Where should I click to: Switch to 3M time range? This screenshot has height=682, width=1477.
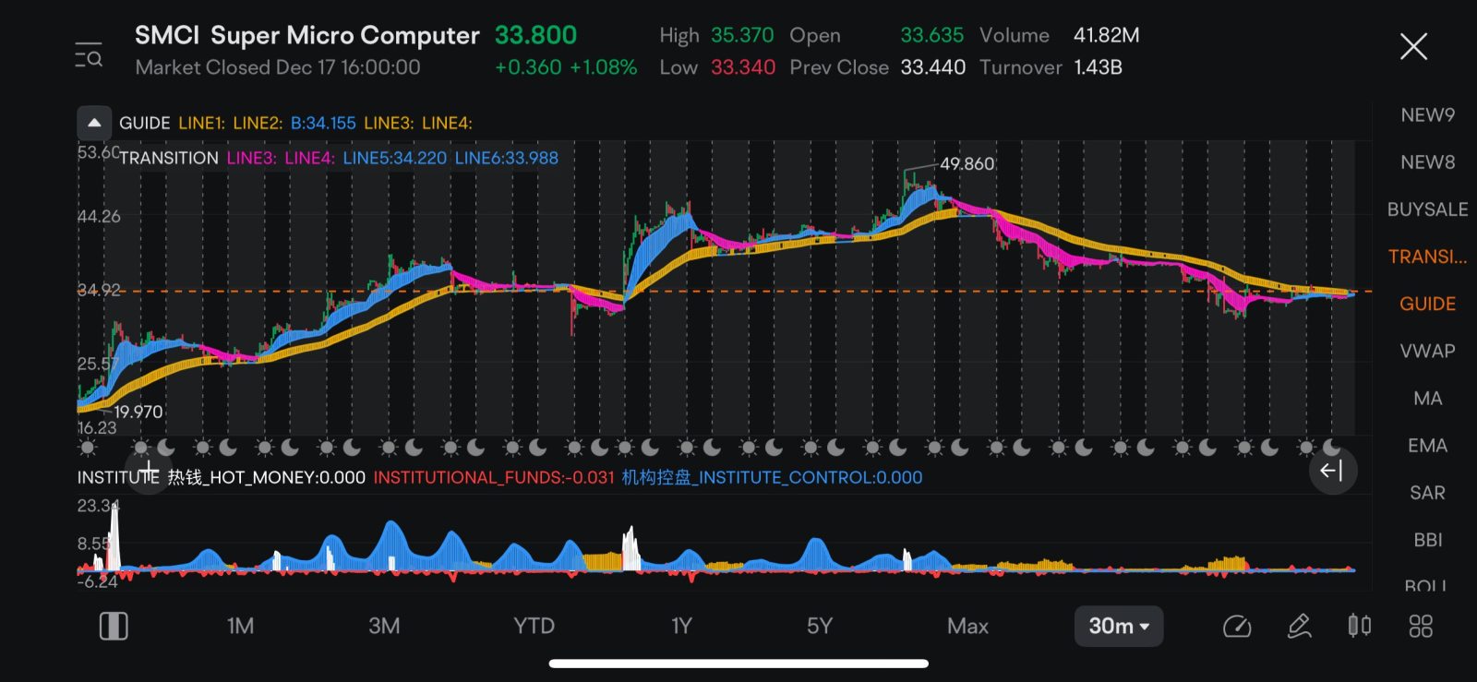click(384, 627)
